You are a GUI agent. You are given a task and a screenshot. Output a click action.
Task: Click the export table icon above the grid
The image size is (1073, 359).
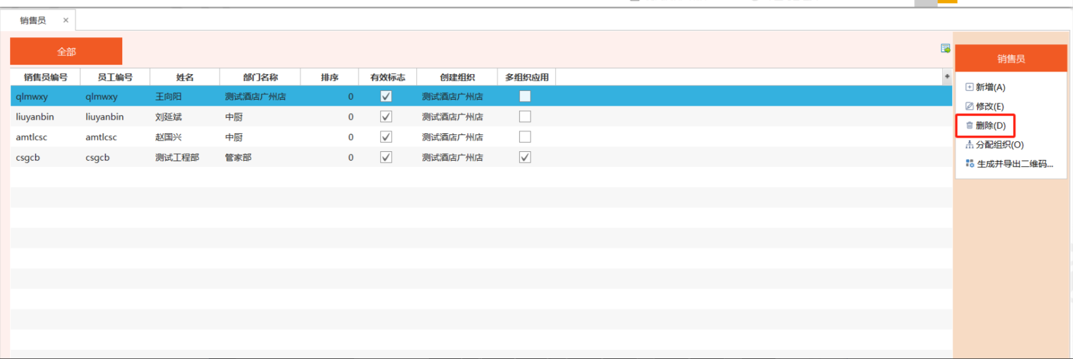pyautogui.click(x=945, y=49)
